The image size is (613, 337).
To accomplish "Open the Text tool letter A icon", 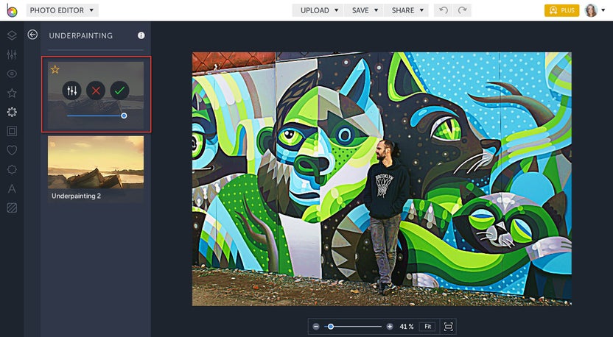I will click(x=12, y=188).
